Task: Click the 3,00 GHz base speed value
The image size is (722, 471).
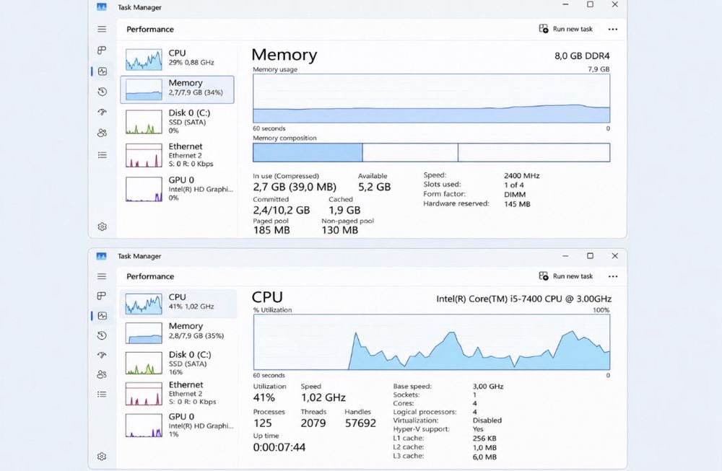Action: point(488,387)
